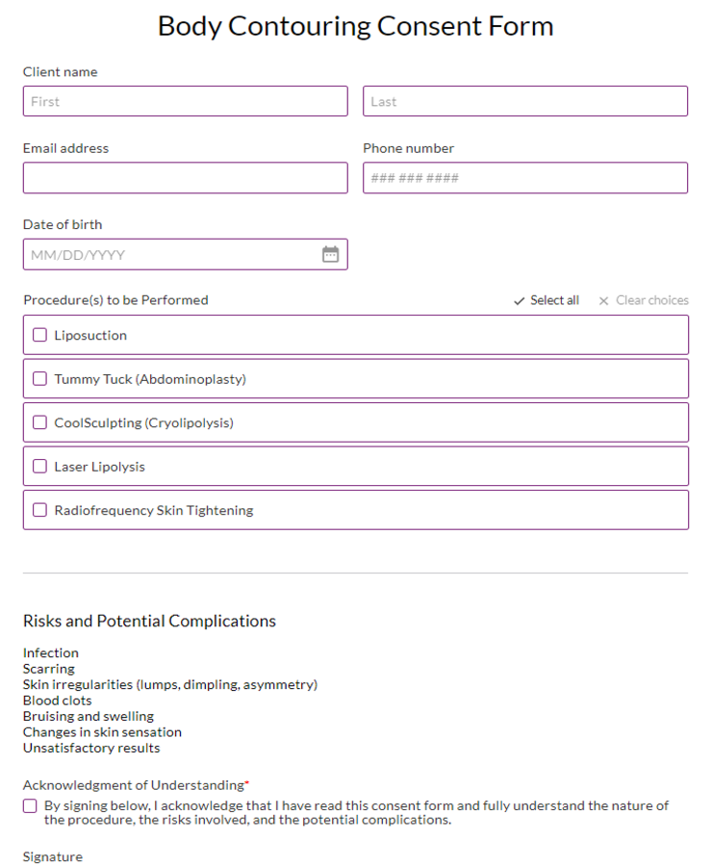712x866 pixels.
Task: Enable the Laser Lipolysis checkbox
Action: pos(39,466)
